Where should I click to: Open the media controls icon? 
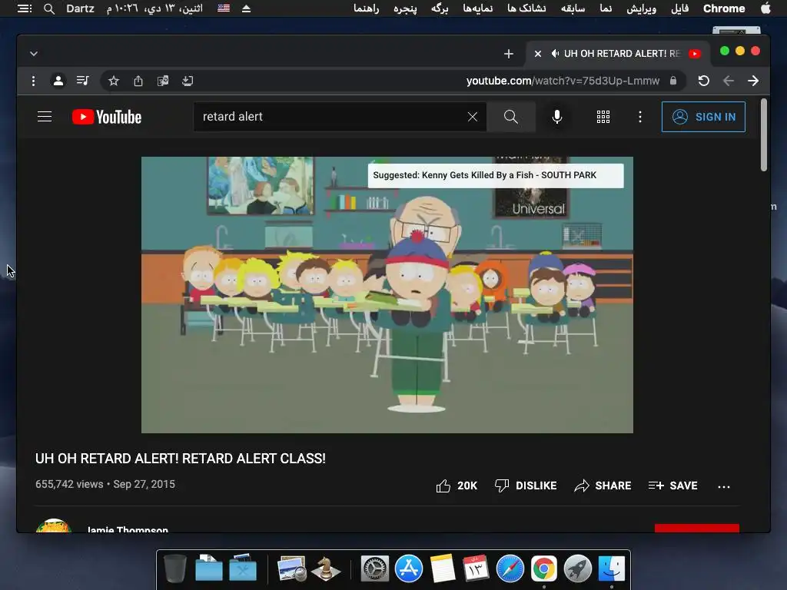83,80
